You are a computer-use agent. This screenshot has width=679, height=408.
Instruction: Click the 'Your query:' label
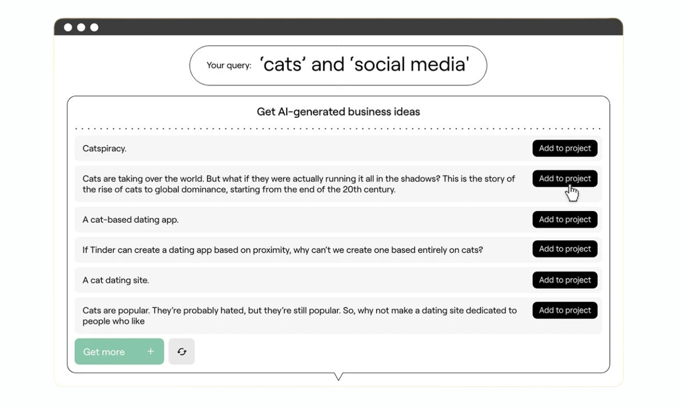229,65
